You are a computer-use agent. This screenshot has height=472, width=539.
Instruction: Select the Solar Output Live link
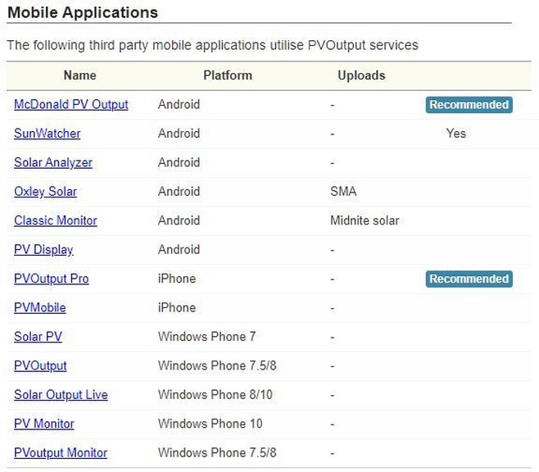(x=61, y=395)
